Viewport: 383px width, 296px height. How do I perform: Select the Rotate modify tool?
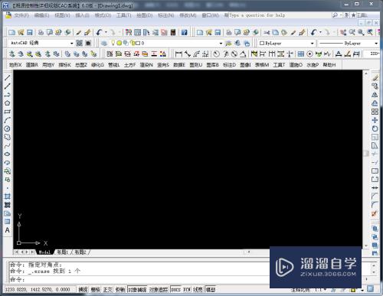point(375,128)
